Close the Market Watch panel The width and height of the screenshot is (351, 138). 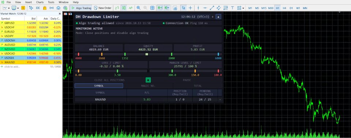coord(60,13)
